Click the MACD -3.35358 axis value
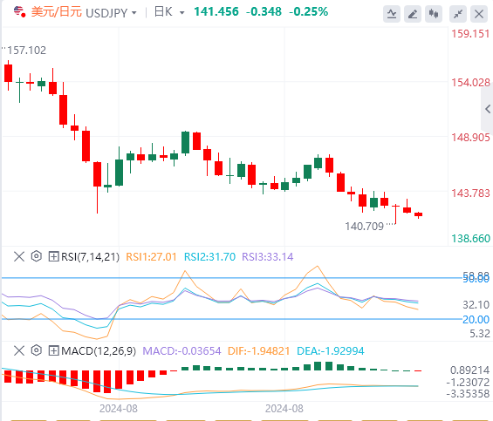Image resolution: width=493 pixels, height=421 pixels. (x=468, y=393)
